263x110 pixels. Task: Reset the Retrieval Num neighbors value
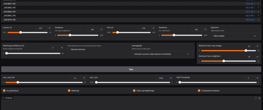tap(258, 57)
